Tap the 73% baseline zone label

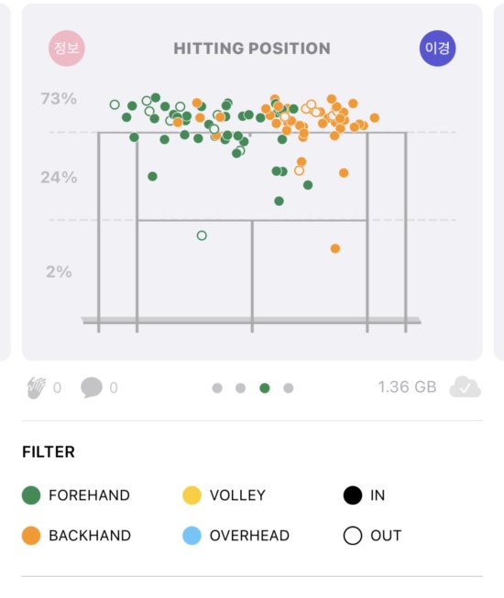click(59, 99)
